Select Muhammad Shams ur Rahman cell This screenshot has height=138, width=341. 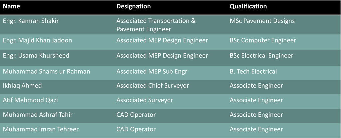(x=46, y=71)
